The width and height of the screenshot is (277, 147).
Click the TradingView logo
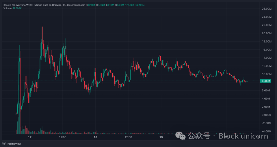coord(11,144)
